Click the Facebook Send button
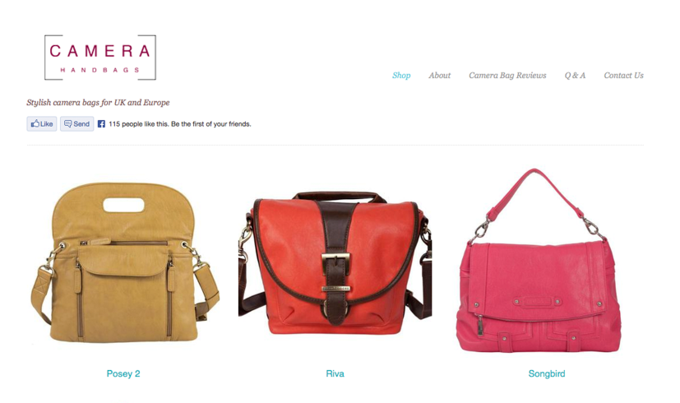Screen dimensions: 680x403 point(76,123)
